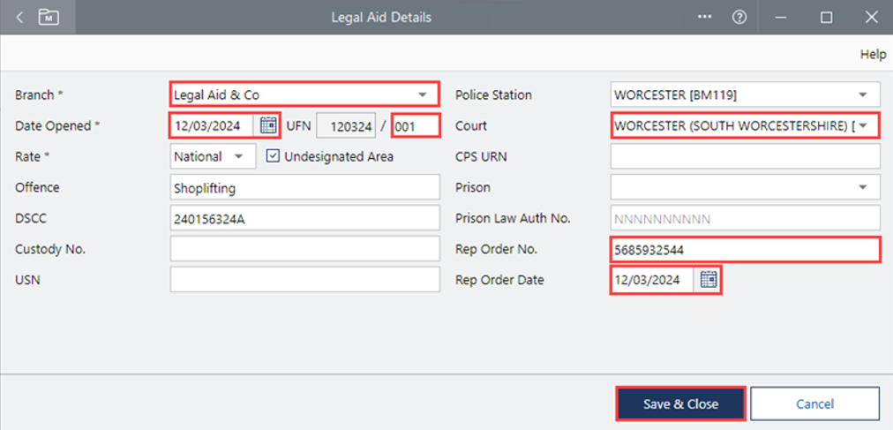
Task: Click into the Offence field
Action: pyautogui.click(x=304, y=187)
